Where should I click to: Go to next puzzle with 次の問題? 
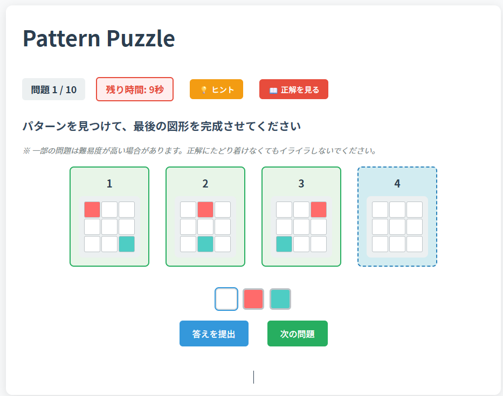click(x=298, y=334)
